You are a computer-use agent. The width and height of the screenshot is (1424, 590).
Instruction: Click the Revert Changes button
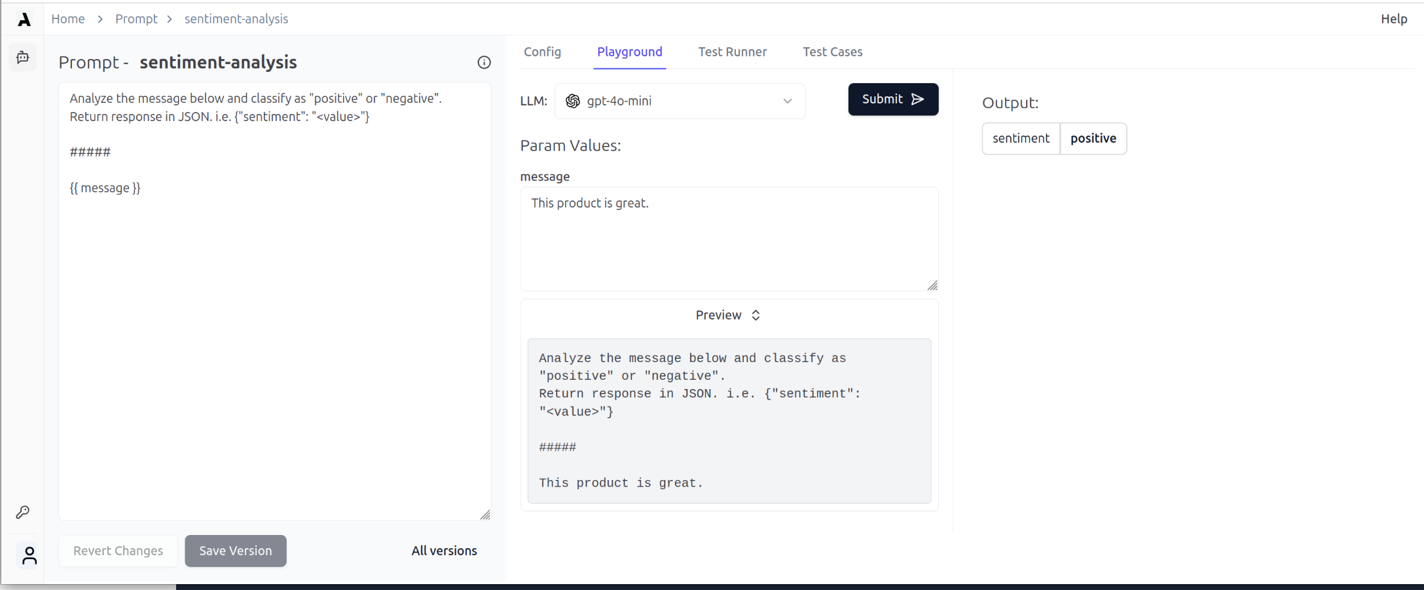point(118,551)
